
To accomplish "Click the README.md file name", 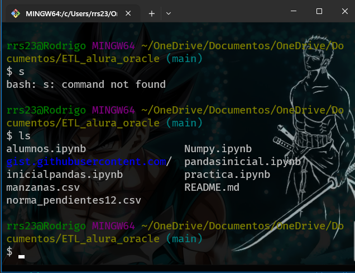I will pos(212,187).
